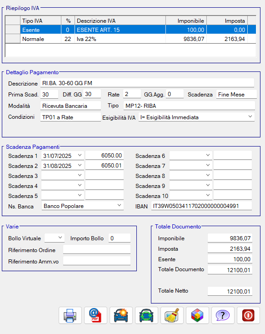Select the Normale row in Riepilogo IVA
Image resolution: width=265 pixels, height=334 pixels.
(x=130, y=39)
